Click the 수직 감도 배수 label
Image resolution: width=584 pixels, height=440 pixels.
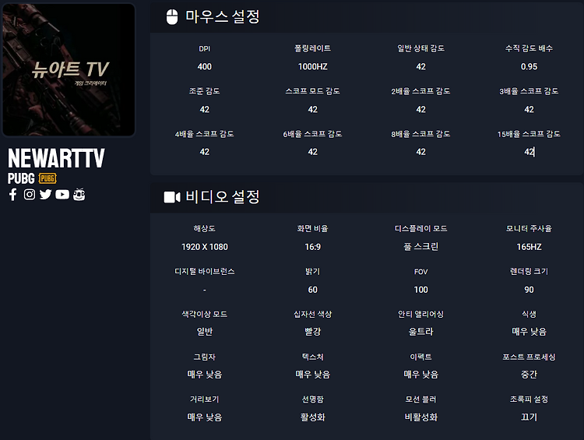click(529, 48)
